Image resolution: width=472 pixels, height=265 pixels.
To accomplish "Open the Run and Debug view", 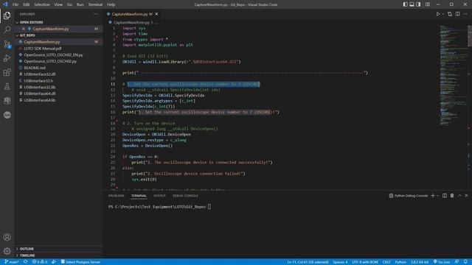I will (7, 58).
